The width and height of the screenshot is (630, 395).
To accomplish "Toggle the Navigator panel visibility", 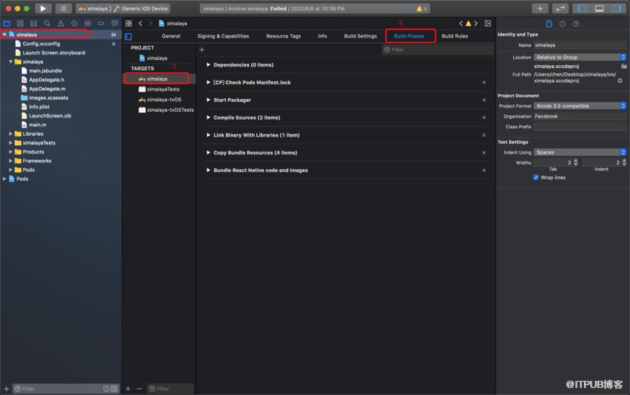I will click(582, 8).
